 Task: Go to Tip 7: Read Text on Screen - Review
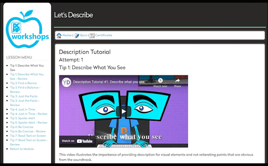click(x=29, y=142)
